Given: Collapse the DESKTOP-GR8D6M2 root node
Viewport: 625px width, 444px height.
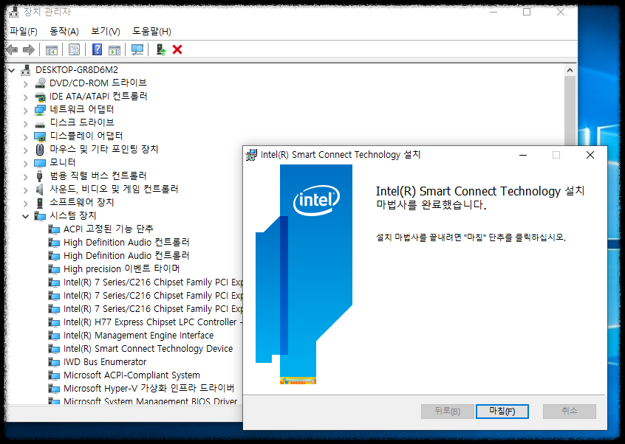Looking at the screenshot, I should [x=12, y=70].
